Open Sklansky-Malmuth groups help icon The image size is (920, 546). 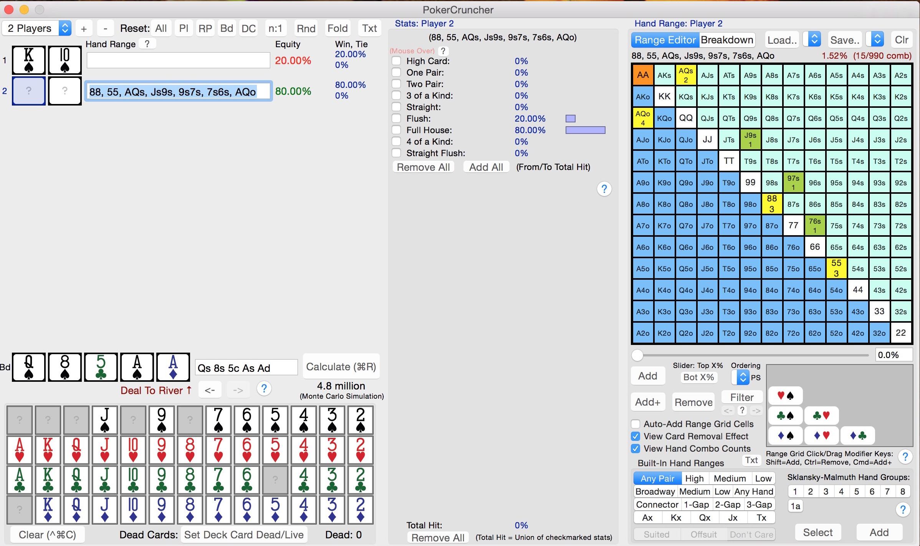(903, 510)
